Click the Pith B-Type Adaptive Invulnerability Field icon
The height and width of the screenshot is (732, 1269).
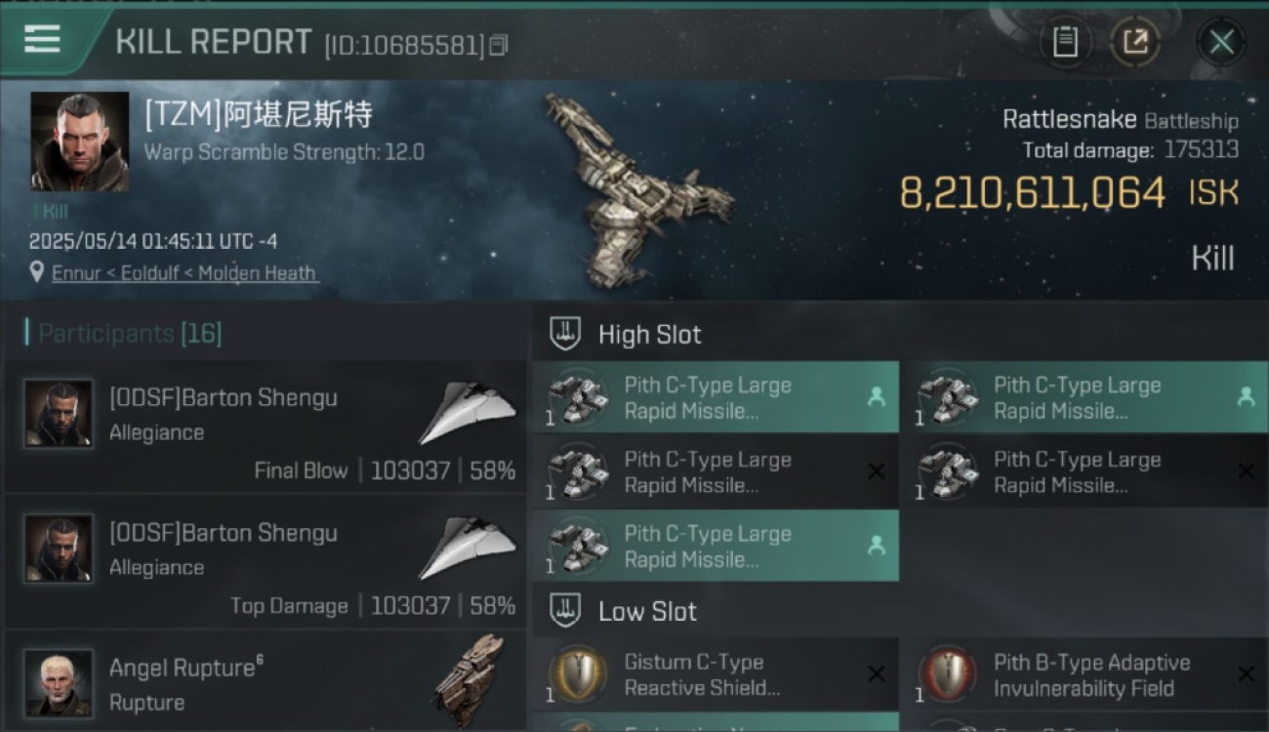point(946,674)
